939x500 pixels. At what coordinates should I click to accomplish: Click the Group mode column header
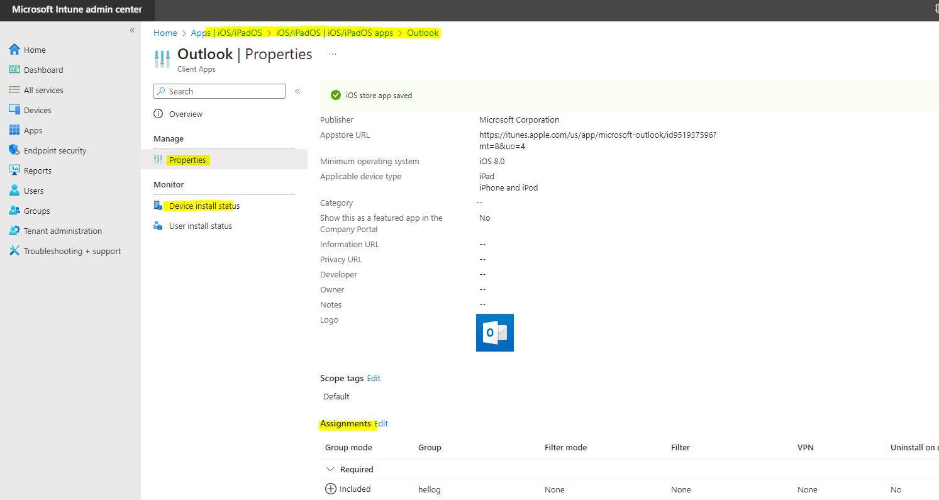point(348,447)
